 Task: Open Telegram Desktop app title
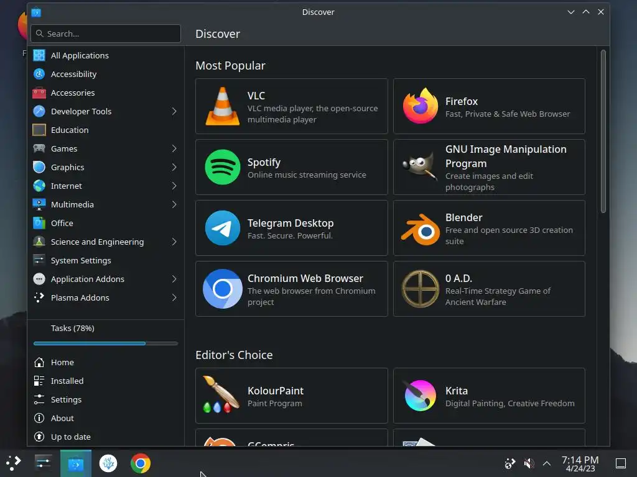click(291, 223)
